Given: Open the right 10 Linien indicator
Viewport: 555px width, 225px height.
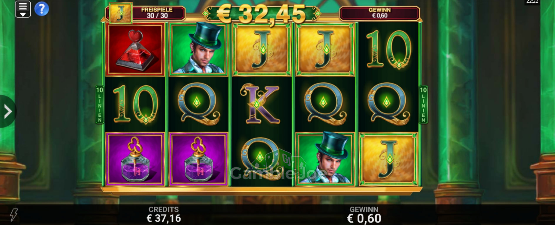Looking at the screenshot, I should (423, 105).
